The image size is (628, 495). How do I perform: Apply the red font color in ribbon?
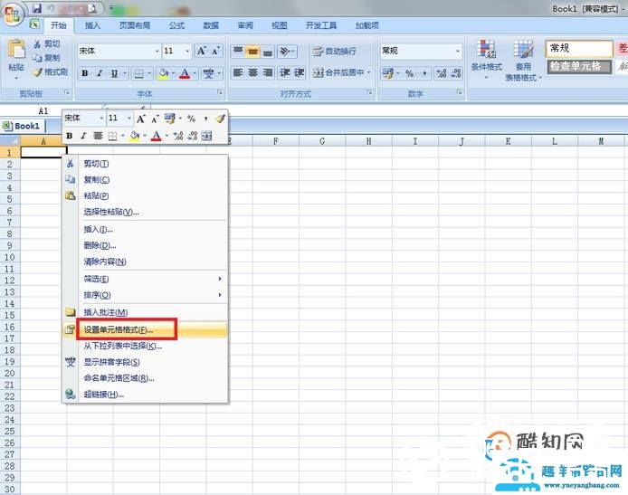(x=185, y=73)
